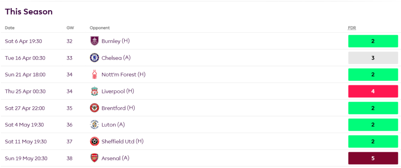This screenshot has width=401, height=168.
Task: Click the grey FDR 3 Chelsea badge
Action: [x=373, y=58]
